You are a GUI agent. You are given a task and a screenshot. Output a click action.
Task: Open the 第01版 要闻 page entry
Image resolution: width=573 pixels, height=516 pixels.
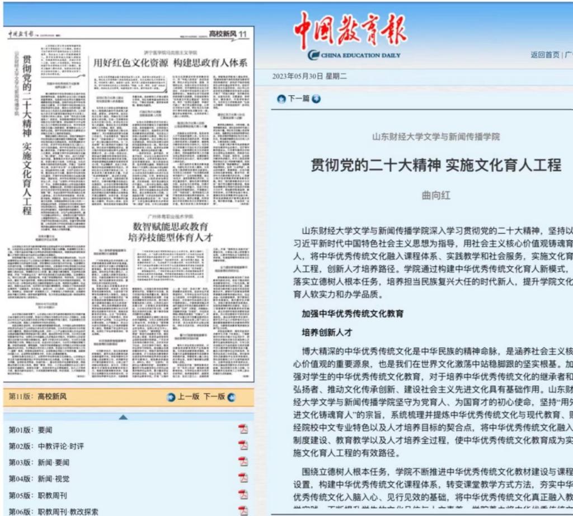click(x=30, y=429)
